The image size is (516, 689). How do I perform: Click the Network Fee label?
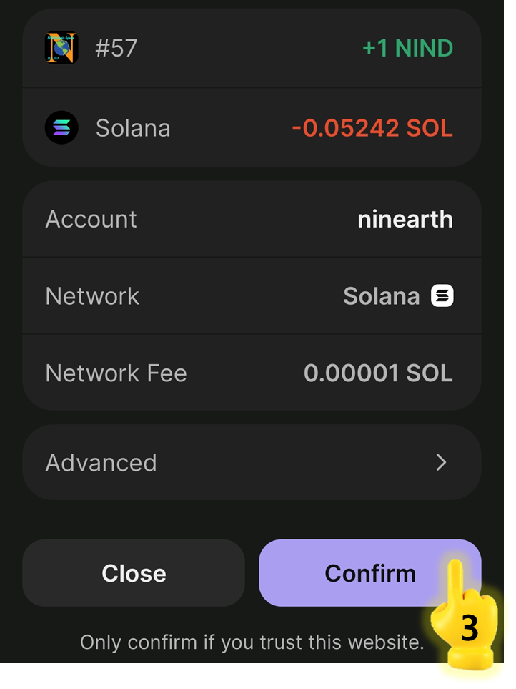pyautogui.click(x=116, y=373)
